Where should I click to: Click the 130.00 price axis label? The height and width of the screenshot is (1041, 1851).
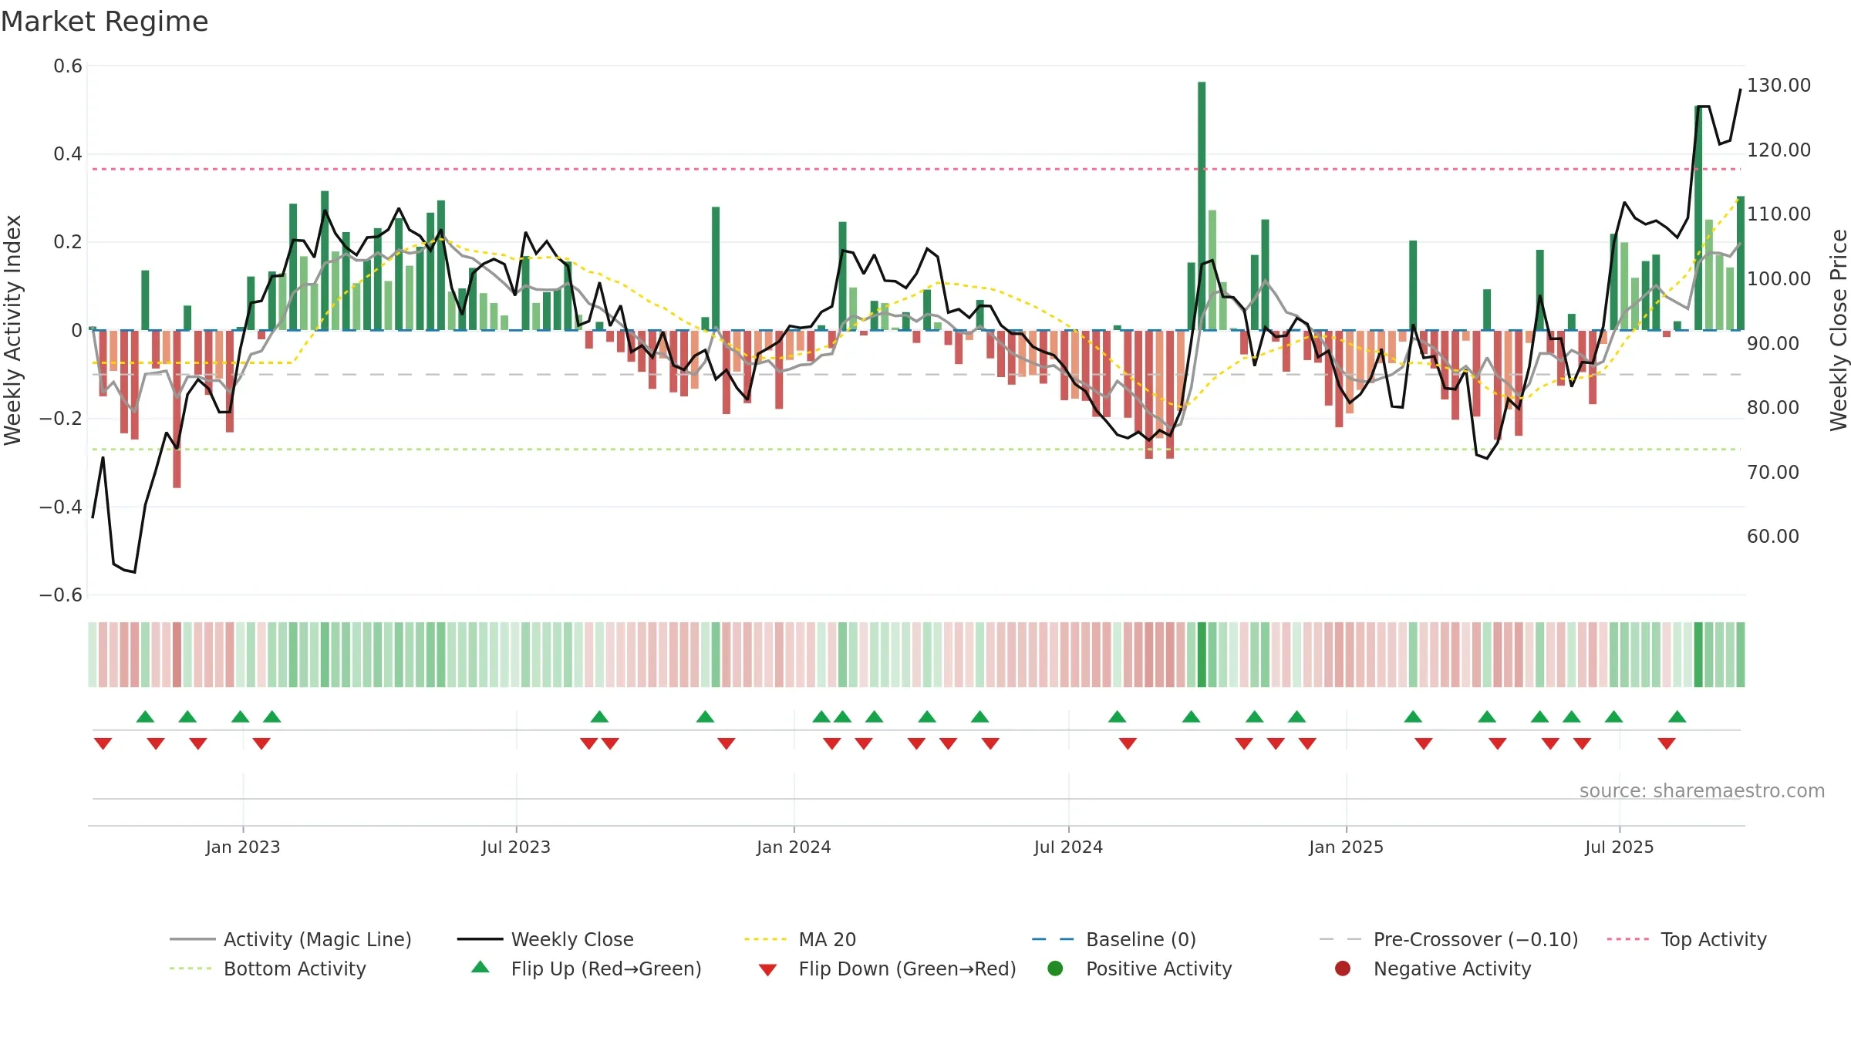[1779, 85]
